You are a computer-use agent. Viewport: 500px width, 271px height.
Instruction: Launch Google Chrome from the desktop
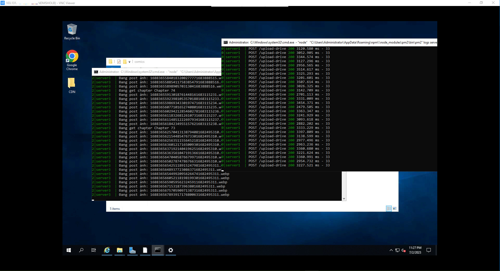(72, 60)
